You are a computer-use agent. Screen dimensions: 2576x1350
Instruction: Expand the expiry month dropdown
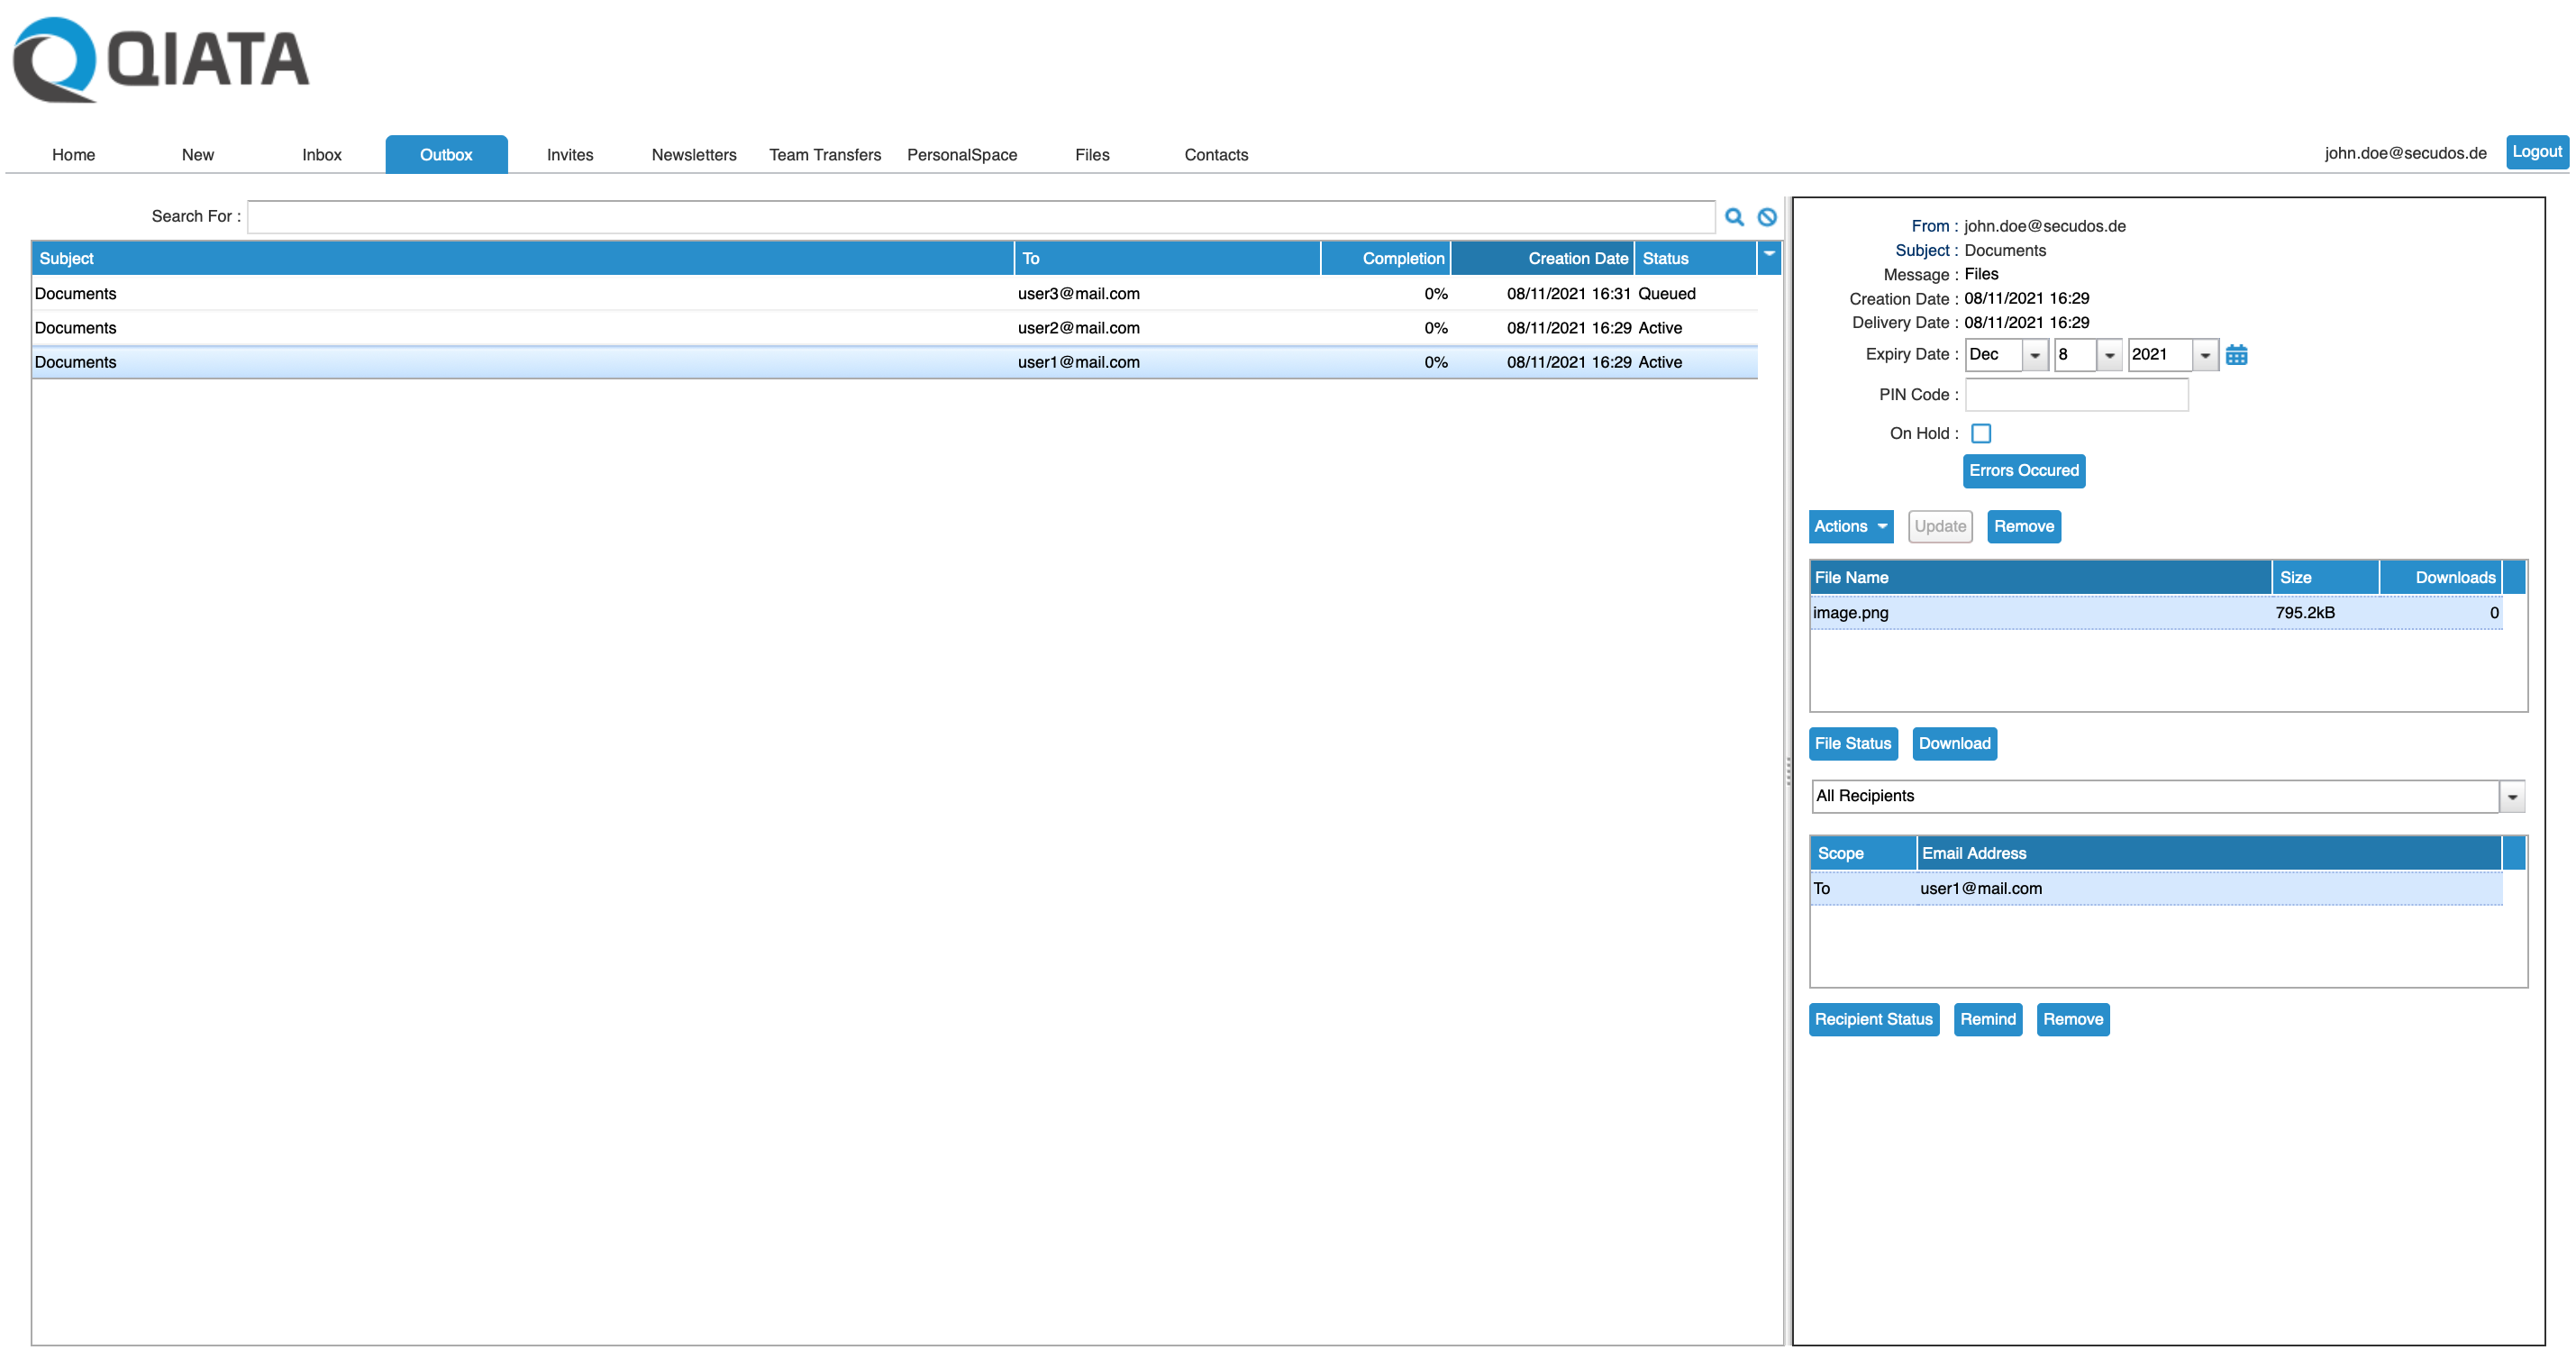(x=2034, y=355)
